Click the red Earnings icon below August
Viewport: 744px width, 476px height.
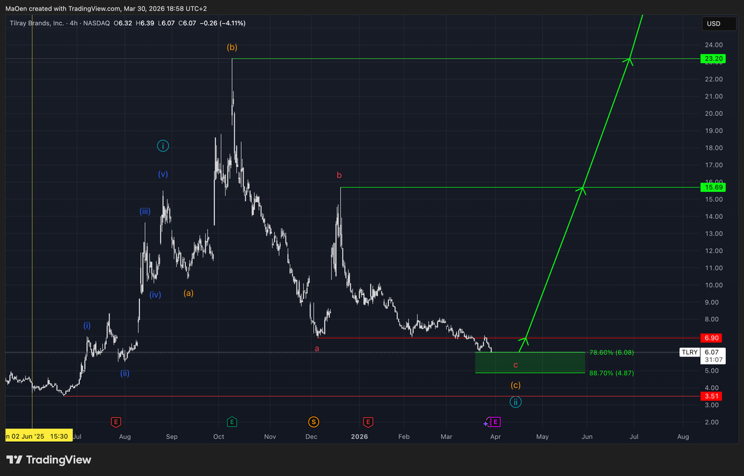[116, 422]
